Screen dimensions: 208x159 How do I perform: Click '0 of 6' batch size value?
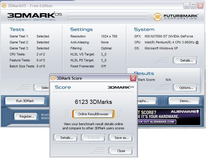pyautogui.click(x=41, y=66)
